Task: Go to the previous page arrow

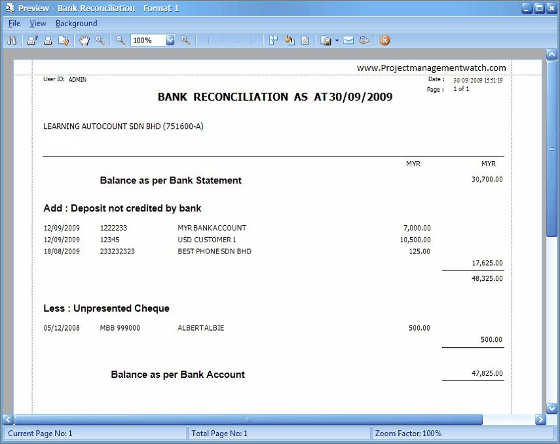Action: pyautogui.click(x=222, y=41)
